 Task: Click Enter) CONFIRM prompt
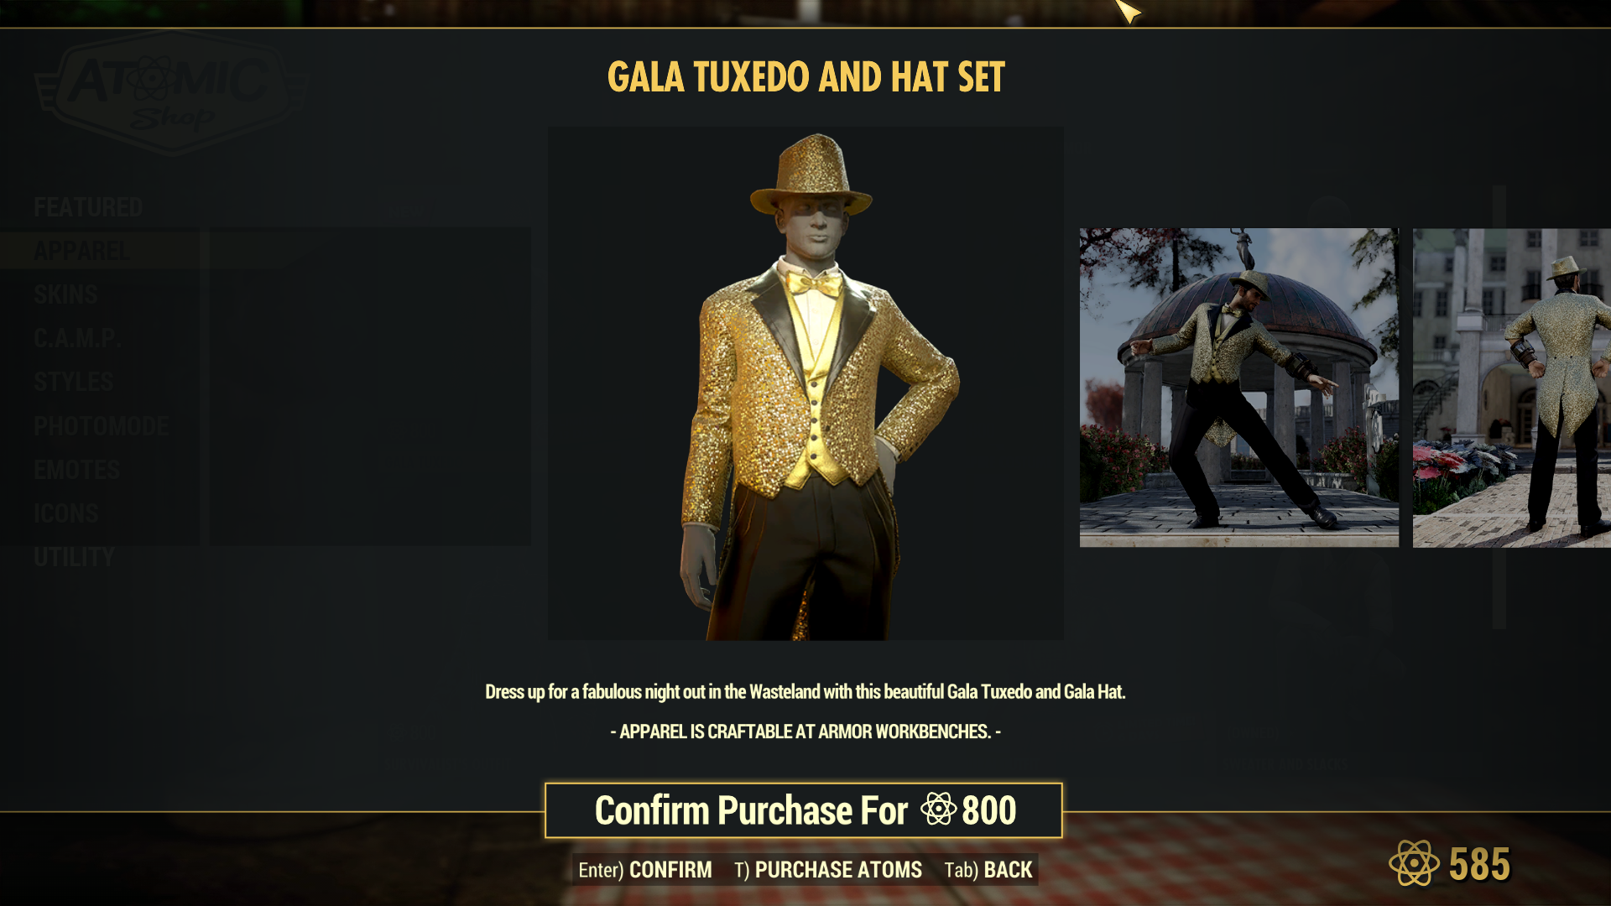(644, 870)
